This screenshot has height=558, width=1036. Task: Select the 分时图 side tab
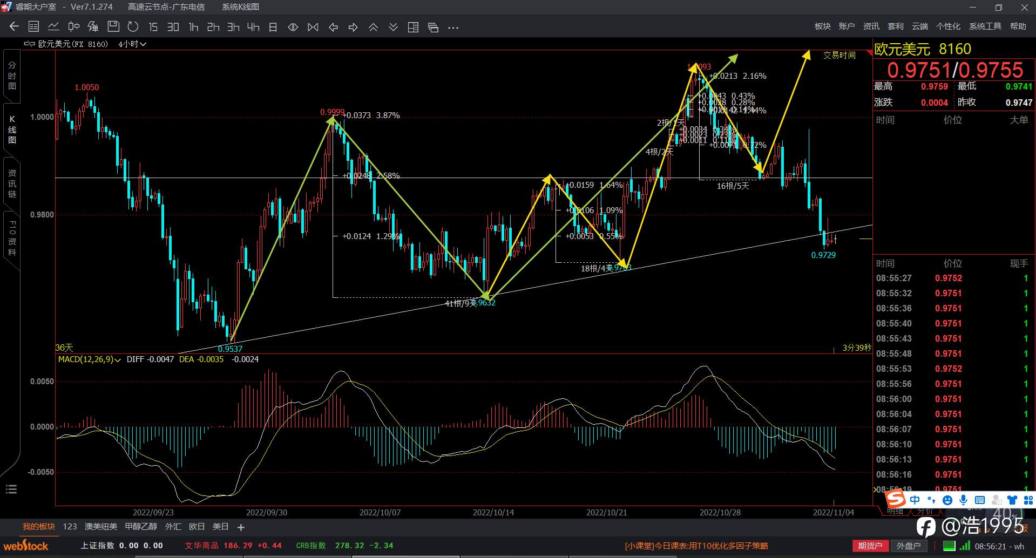tap(12, 76)
